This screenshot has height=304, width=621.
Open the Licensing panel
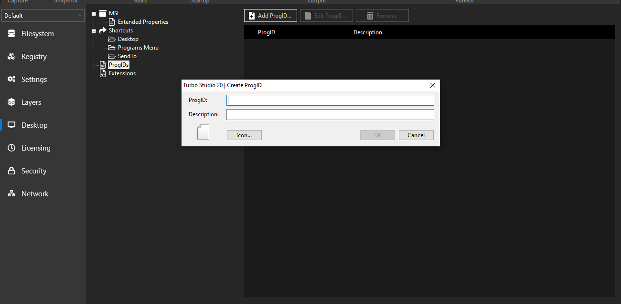point(33,148)
